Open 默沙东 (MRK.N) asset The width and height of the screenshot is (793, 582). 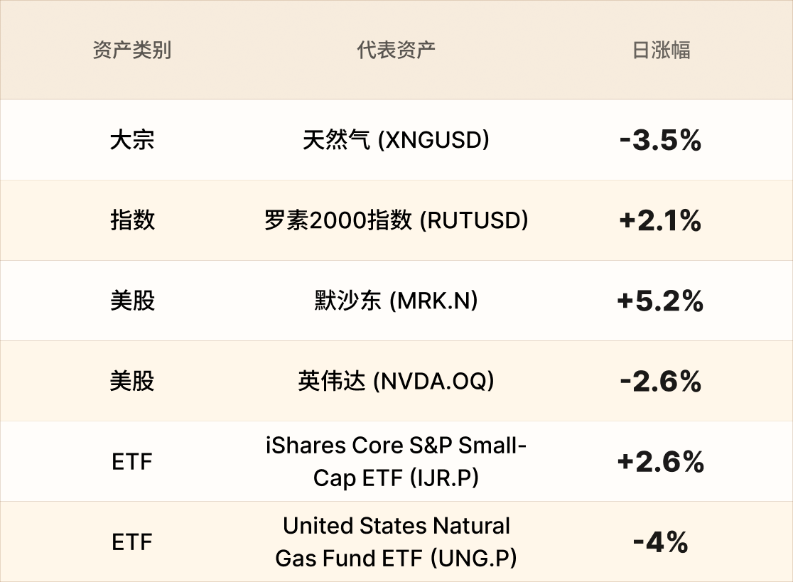click(396, 301)
